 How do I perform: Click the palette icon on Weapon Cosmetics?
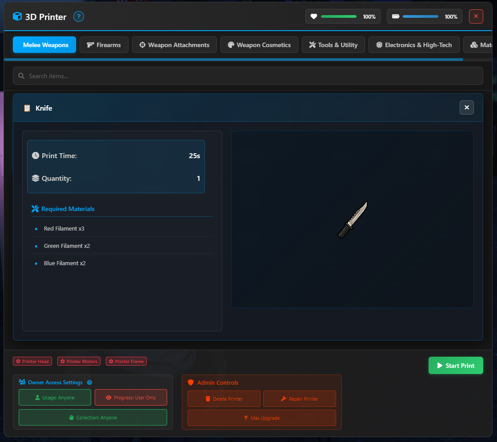pyautogui.click(x=231, y=45)
